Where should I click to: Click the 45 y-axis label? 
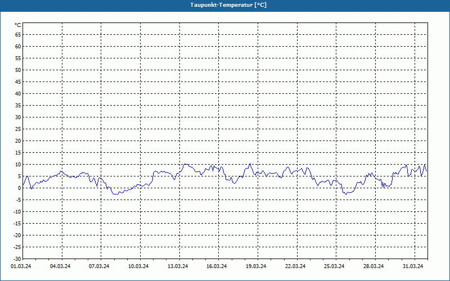click(18, 81)
